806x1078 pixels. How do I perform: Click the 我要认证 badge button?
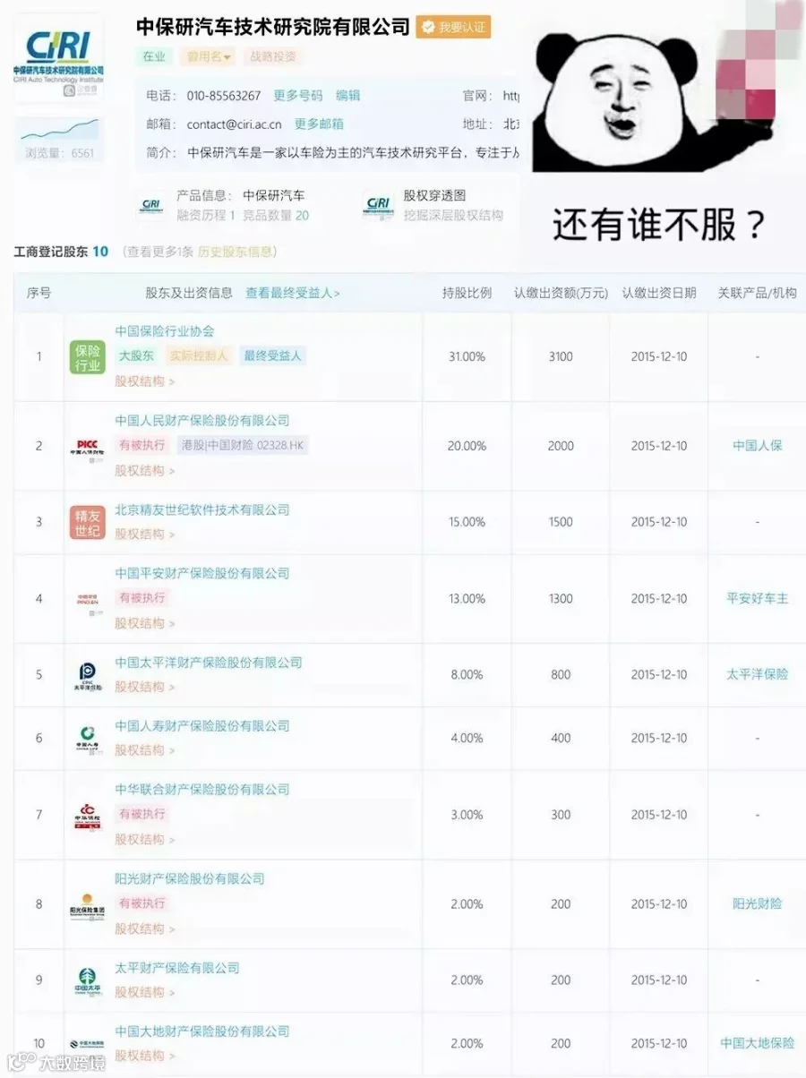453,27
